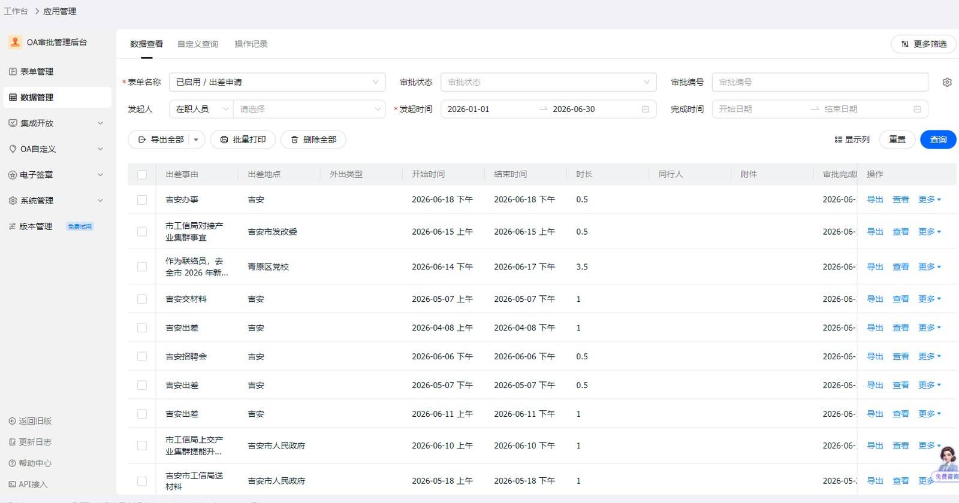Expand the 集成开放 menu chevron
Image resolution: width=959 pixels, height=503 pixels.
[x=100, y=123]
